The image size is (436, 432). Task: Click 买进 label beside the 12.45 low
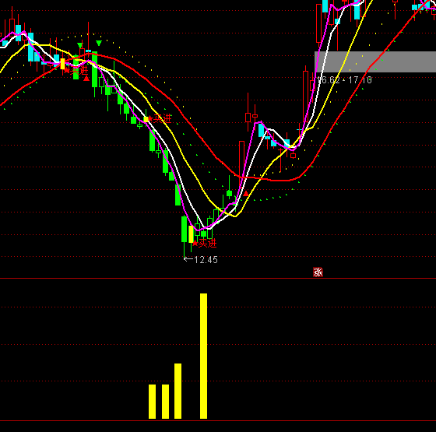(x=207, y=243)
